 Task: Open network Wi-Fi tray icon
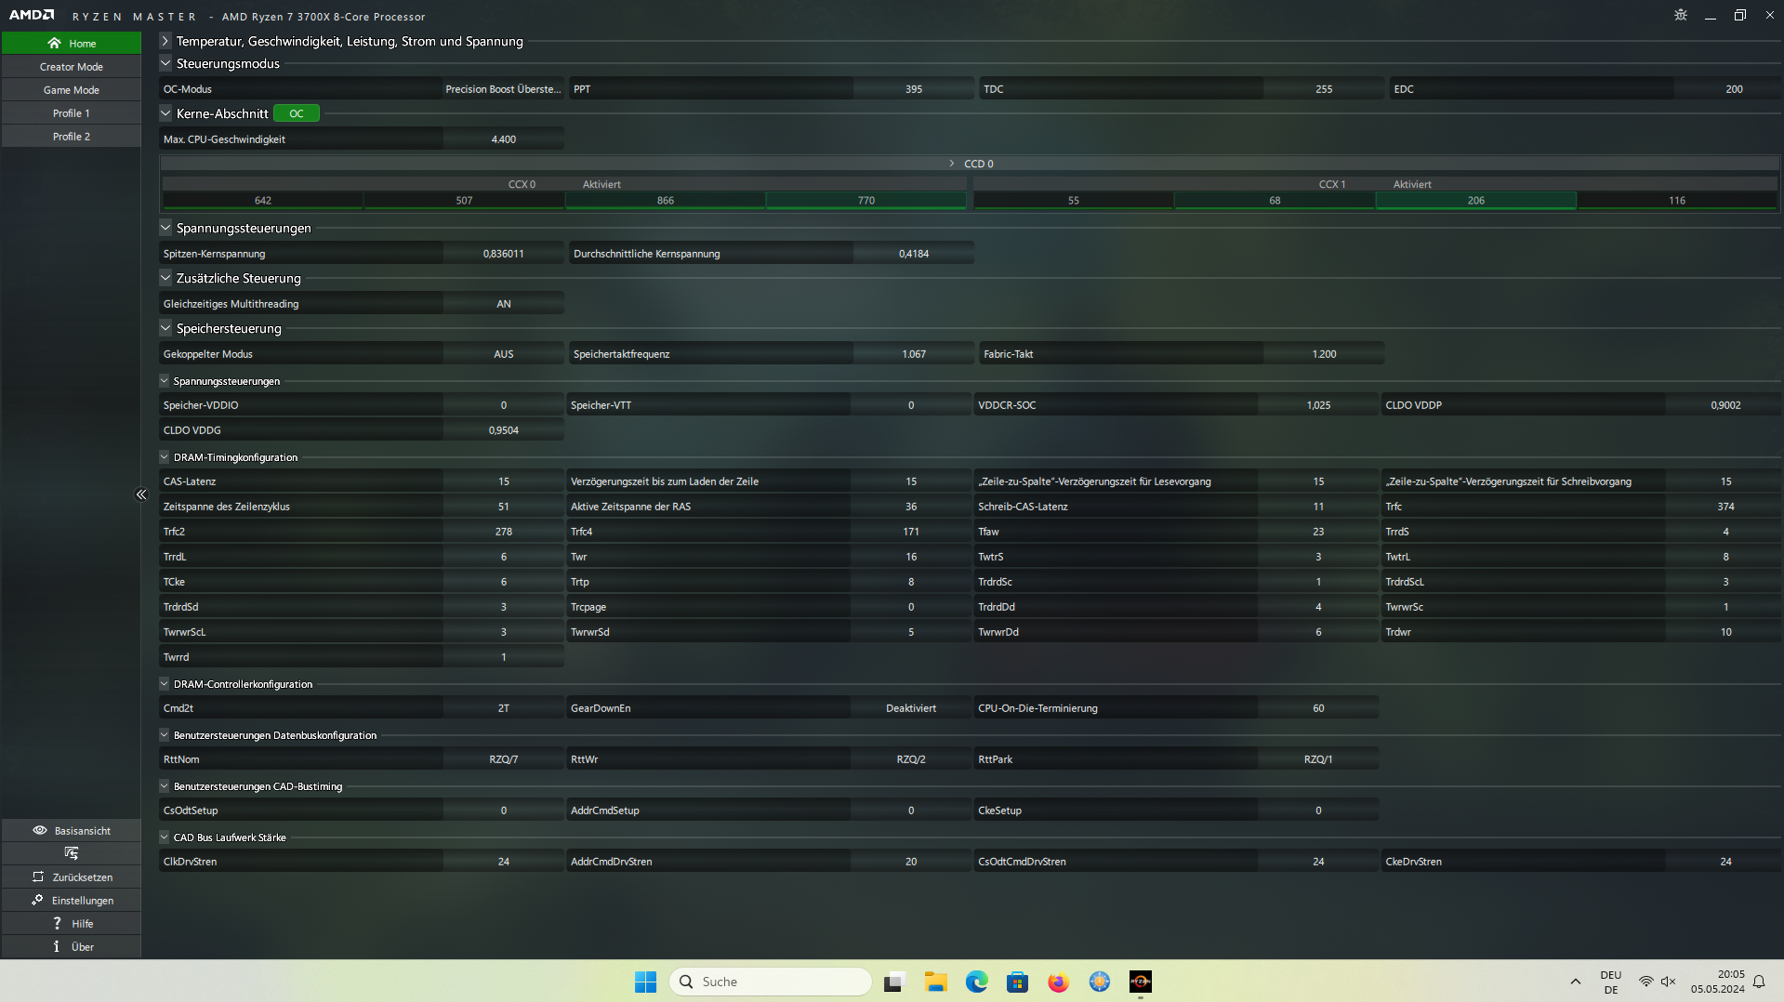pyautogui.click(x=1645, y=982)
